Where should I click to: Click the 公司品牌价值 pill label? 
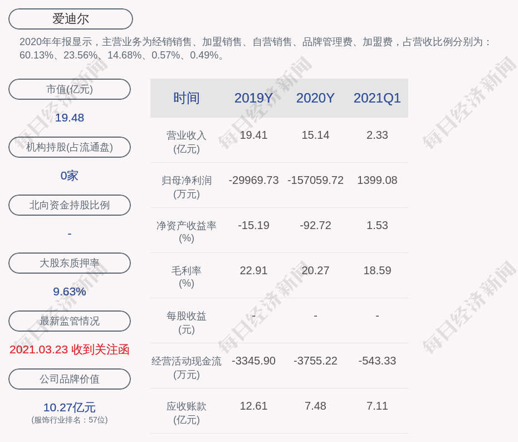(x=70, y=379)
